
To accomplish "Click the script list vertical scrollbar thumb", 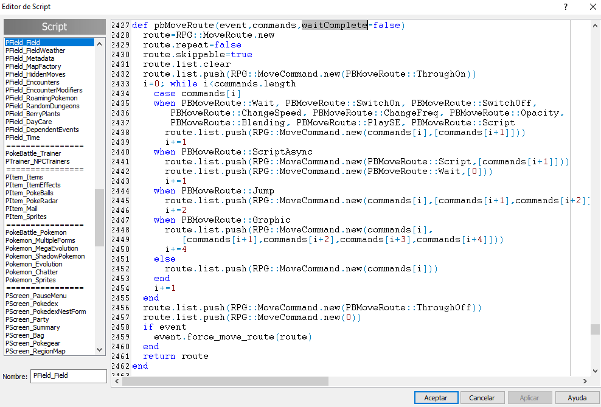I will coord(100,217).
